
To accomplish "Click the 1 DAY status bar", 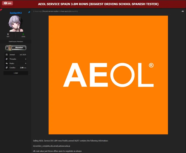I will point(16,73).
